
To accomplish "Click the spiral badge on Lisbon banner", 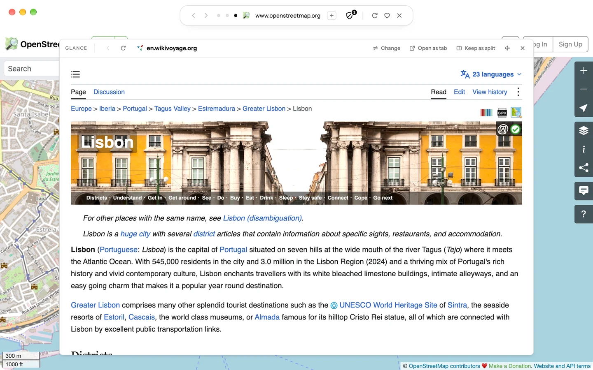I will coord(503,129).
